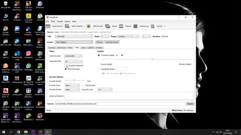Select Constant Quality radio button

click(x=99, y=55)
